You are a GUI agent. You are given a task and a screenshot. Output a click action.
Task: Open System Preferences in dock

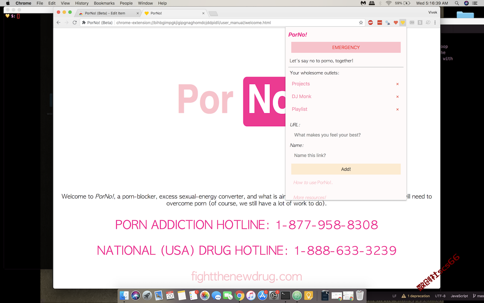pos(274,295)
